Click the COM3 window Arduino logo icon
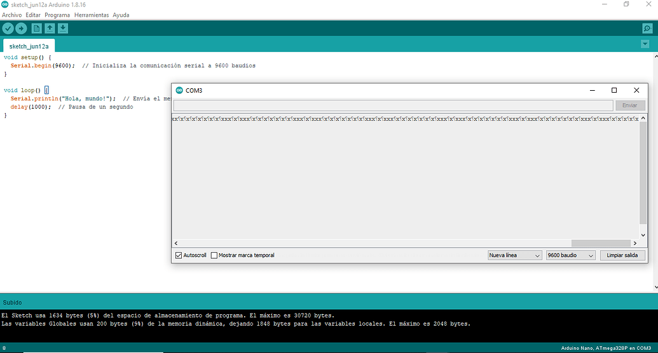 click(x=179, y=90)
